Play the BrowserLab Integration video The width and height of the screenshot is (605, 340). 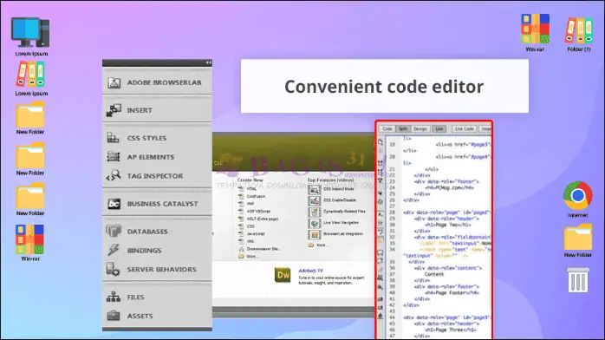coord(335,234)
